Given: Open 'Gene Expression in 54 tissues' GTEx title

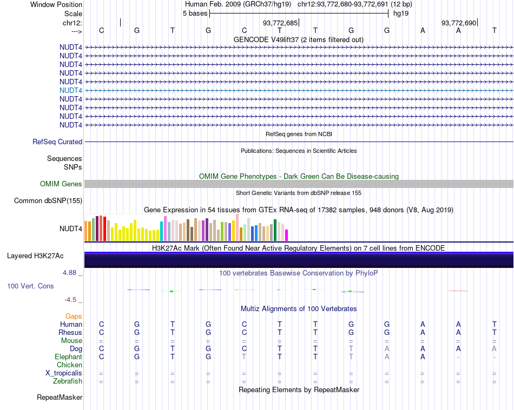Looking at the screenshot, I should coord(299,210).
